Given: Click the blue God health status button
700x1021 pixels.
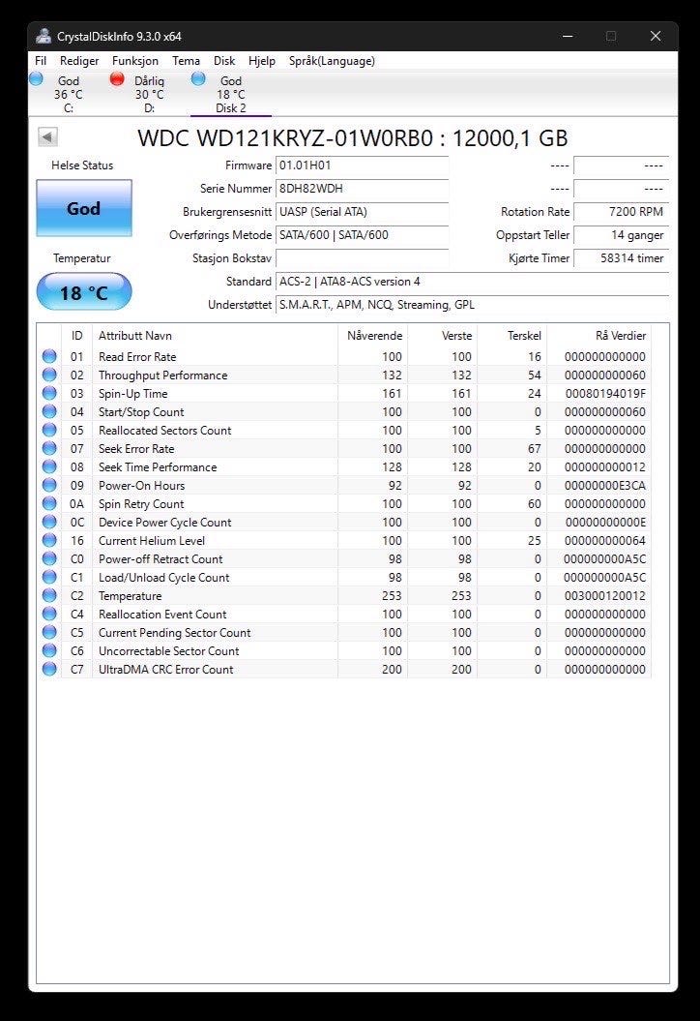Looking at the screenshot, I should tap(84, 208).
